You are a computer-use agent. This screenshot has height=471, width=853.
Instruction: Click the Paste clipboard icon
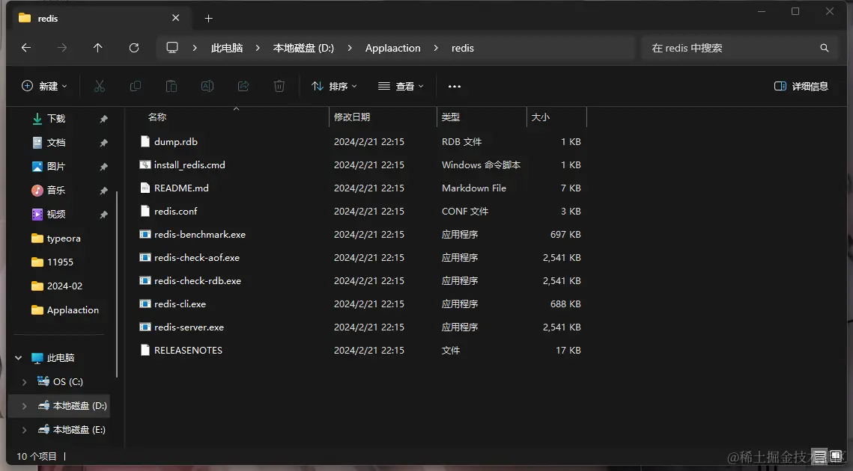click(x=171, y=86)
